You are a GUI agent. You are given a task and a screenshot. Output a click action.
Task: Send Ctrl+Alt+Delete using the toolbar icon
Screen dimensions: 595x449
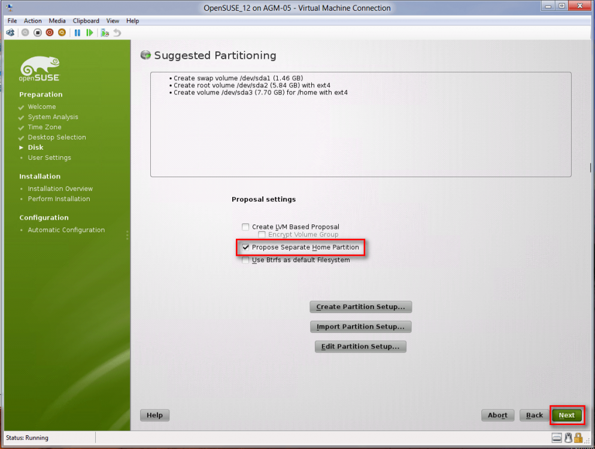tap(10, 32)
